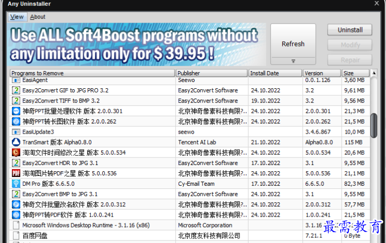The width and height of the screenshot is (386, 243).
Task: Click the icon of 神奇PPT批量处理软件
Action: 16,111
